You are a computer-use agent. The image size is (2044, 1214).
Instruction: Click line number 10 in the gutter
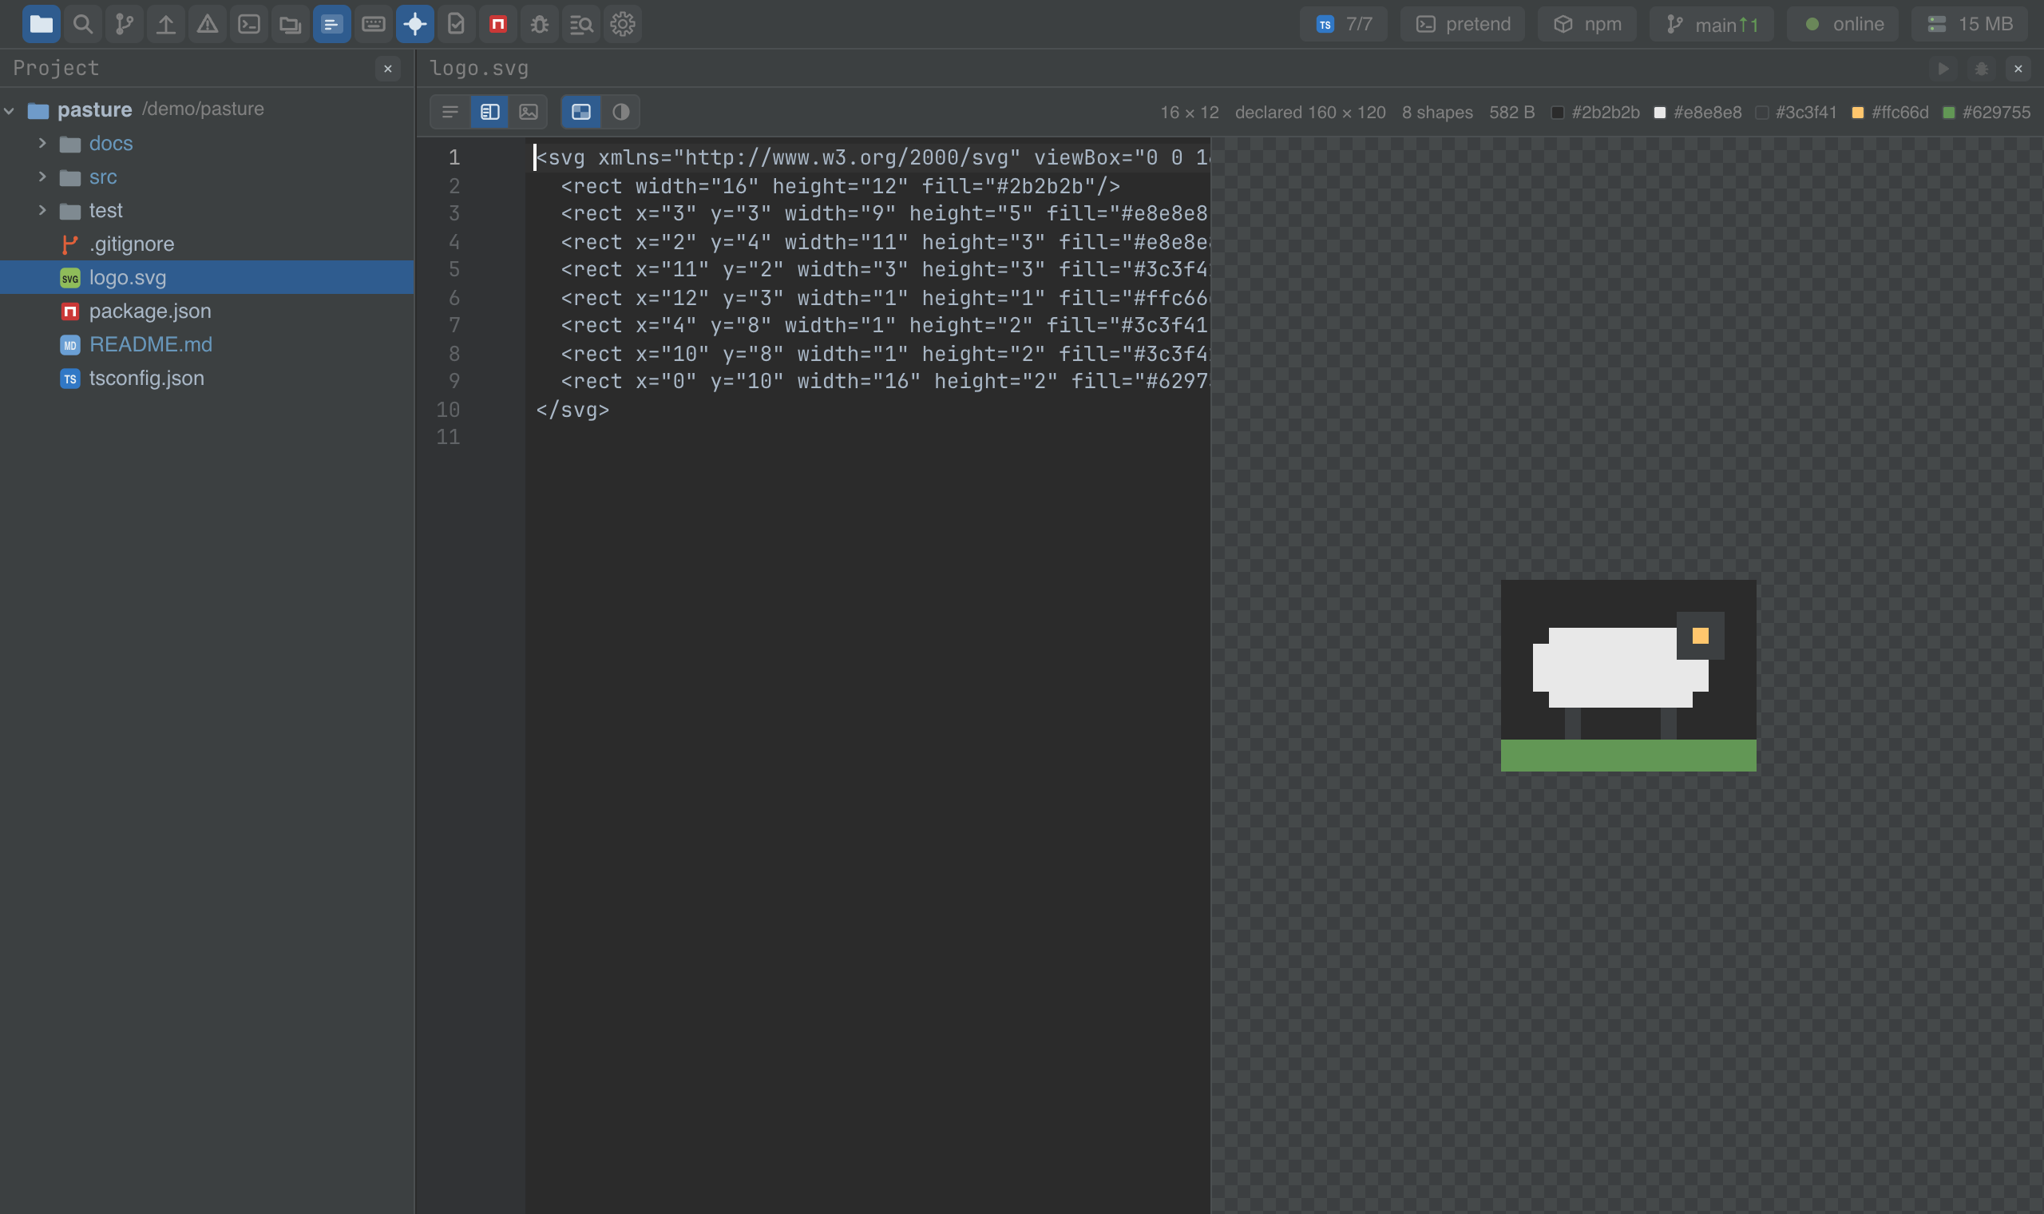(x=448, y=410)
